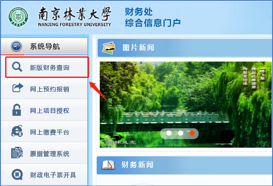Image resolution: width=273 pixels, height=186 pixels.
Task: Click the open book icon beside 财务新闻
Action: (x=108, y=165)
